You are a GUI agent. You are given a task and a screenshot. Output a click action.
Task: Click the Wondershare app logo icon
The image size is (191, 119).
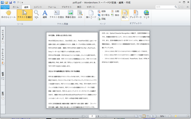coord(2,2)
